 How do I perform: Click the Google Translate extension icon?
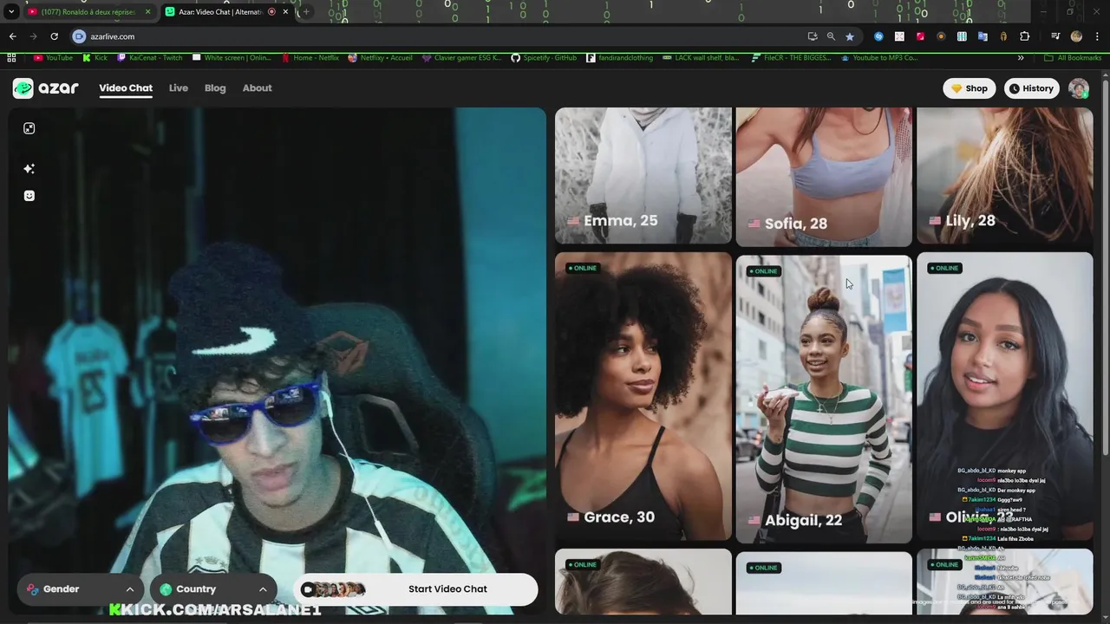click(983, 36)
